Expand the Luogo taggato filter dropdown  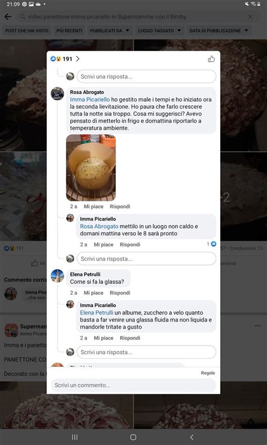coord(159,30)
